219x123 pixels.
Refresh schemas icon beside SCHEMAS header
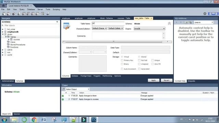point(57,22)
